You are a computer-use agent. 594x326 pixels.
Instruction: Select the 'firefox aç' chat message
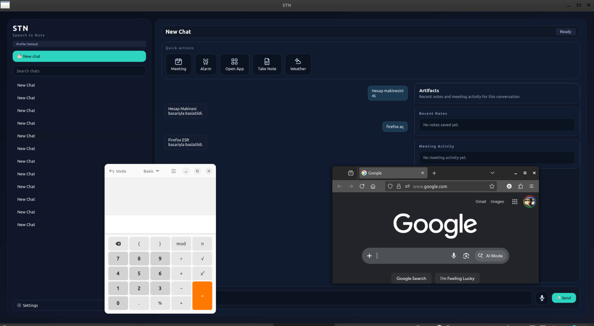coord(395,127)
